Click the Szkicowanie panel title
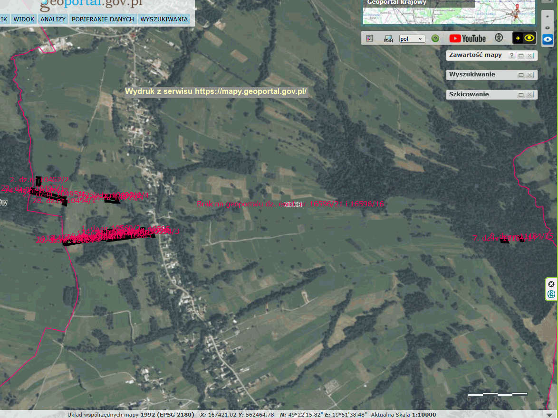The height and width of the screenshot is (418, 558). click(x=469, y=94)
